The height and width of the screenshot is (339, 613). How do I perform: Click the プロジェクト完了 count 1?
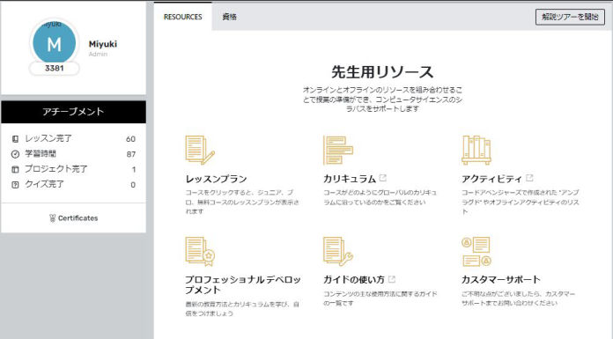[134, 169]
